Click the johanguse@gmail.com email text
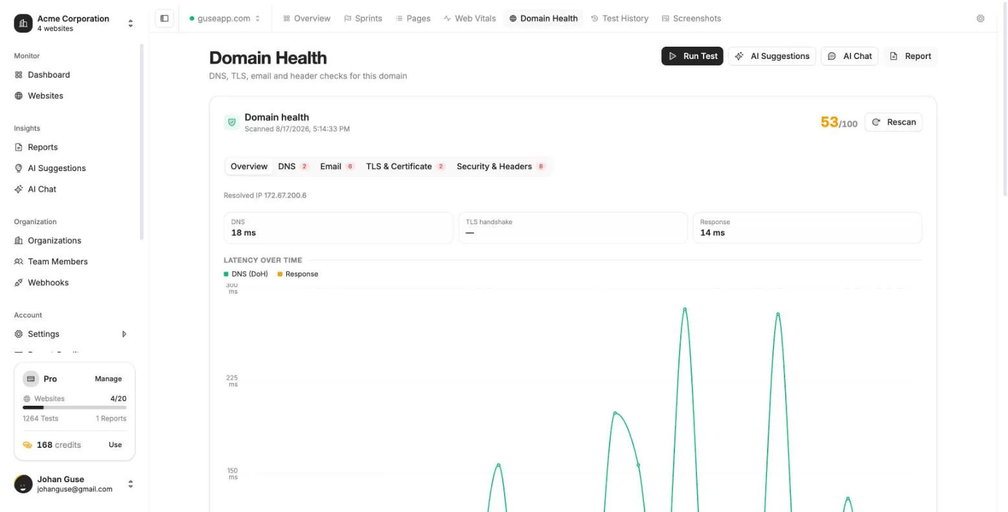Screen dimensions: 1008x512 point(74,489)
